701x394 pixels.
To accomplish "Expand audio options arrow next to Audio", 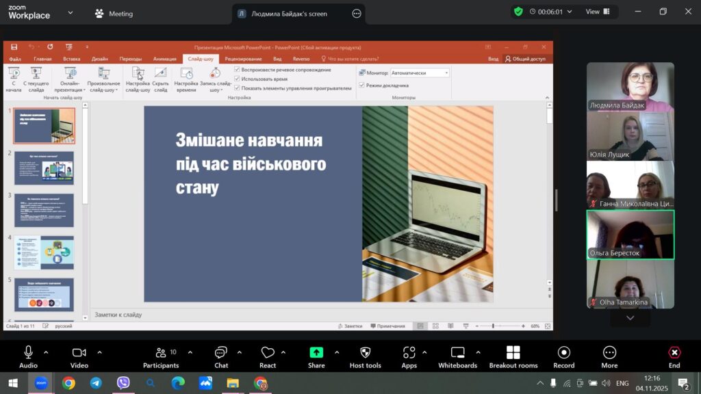I will tap(46, 352).
